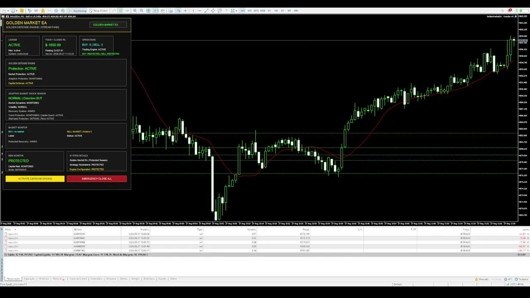This screenshot has height=298, width=530.
Task: Click the Default profile in the status bar
Action: [x=397, y=284]
